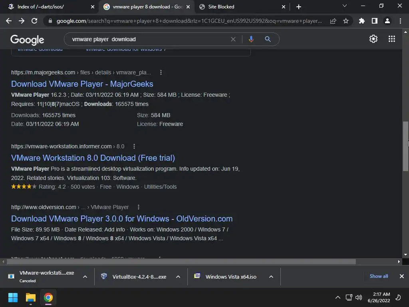The image size is (409, 307).
Task: Open MajorGeeks result options menu
Action: coord(161,72)
